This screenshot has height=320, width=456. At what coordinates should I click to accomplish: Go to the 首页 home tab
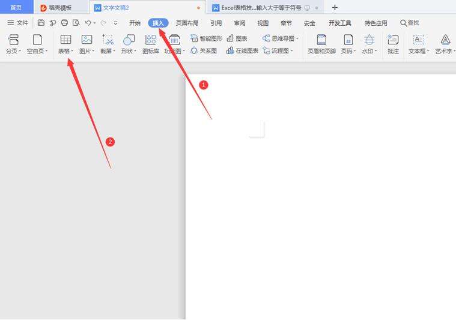pyautogui.click(x=16, y=7)
